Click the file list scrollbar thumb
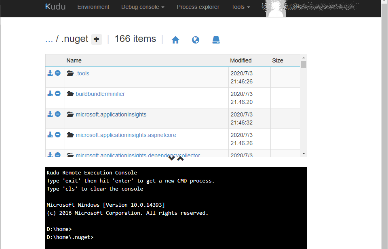 tap(304, 64)
